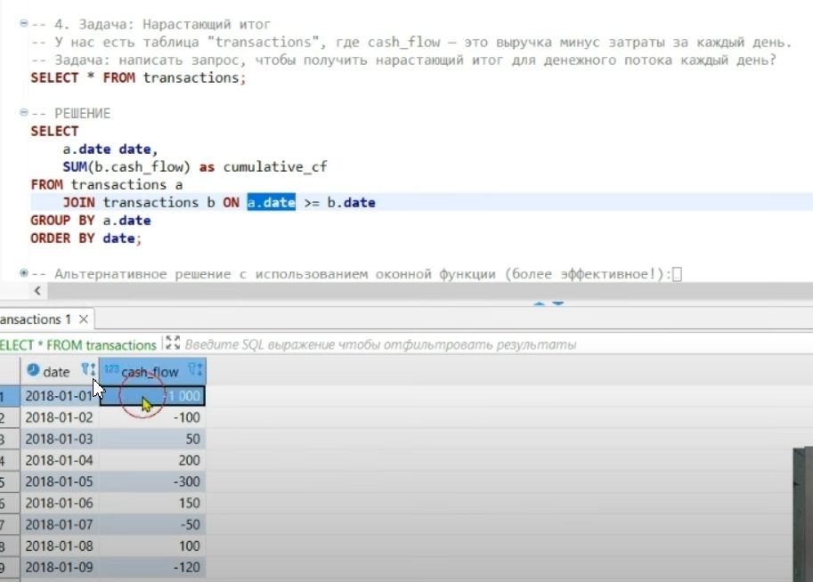Place cursor on the 'GROUP BY a.date' line
Viewport: 813px width, 582px height.
(90, 221)
